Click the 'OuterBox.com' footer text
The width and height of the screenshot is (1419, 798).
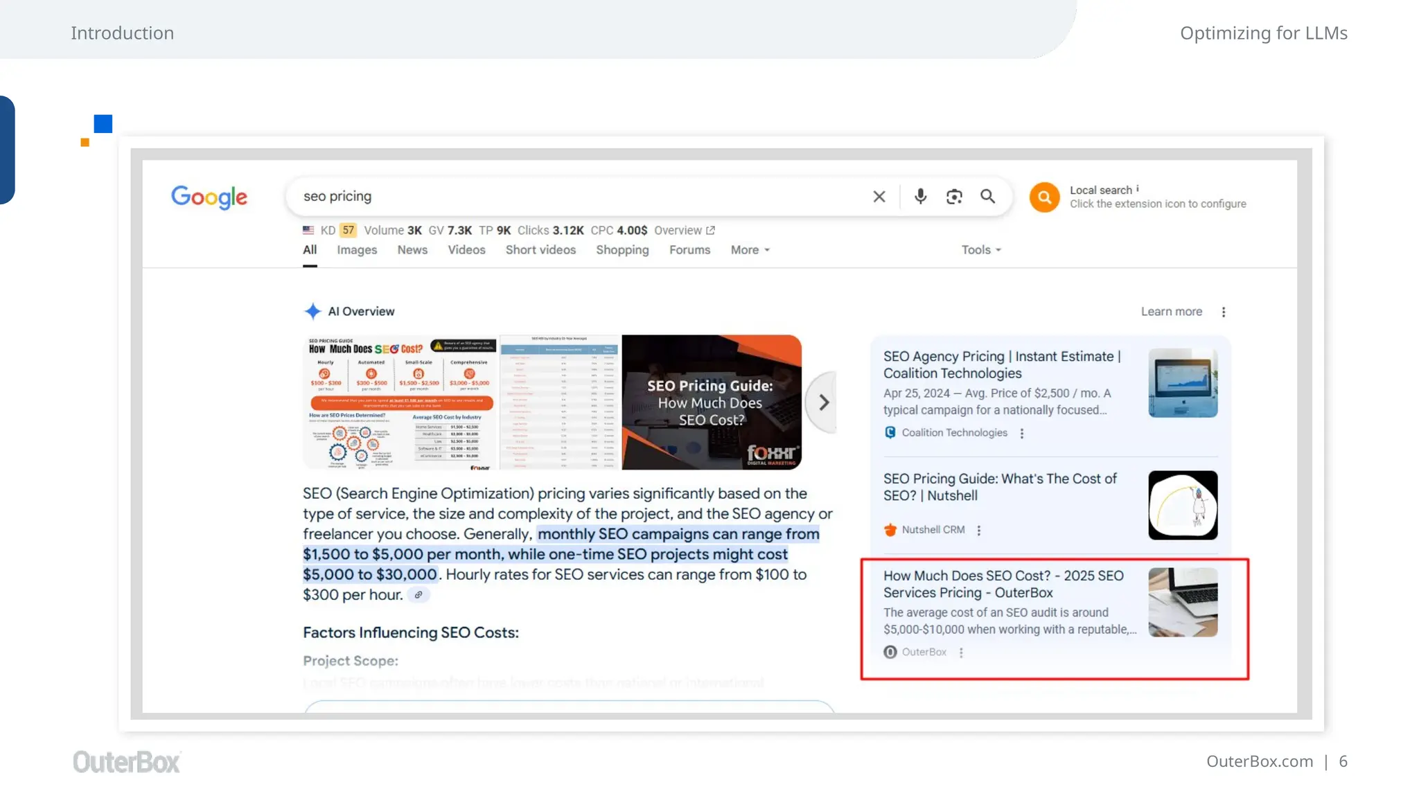point(1260,762)
